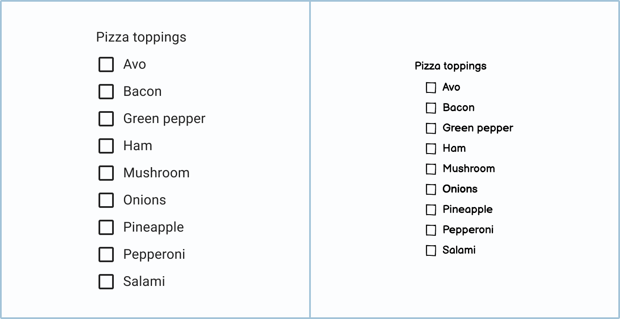Check the sketchy Avo box on the right

[x=431, y=87]
